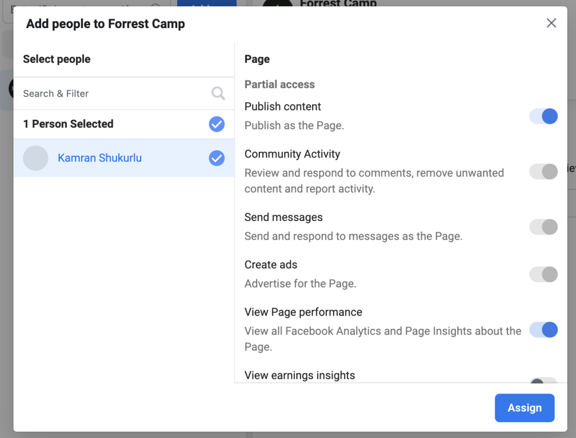
Task: Click the Create ads permission label
Action: point(271,265)
